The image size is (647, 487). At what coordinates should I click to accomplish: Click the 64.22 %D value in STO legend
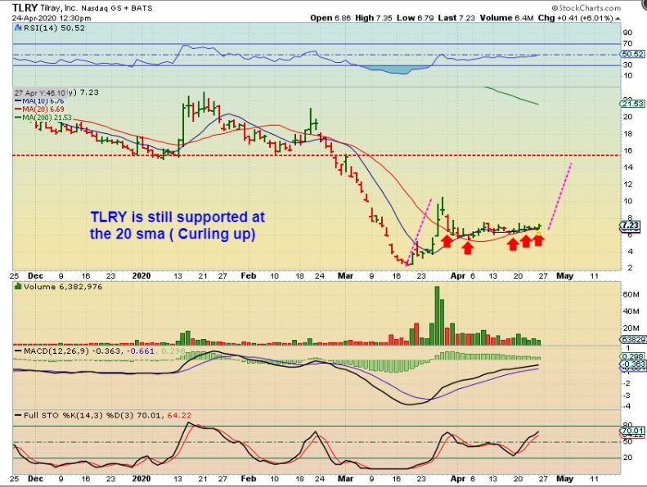pos(179,415)
